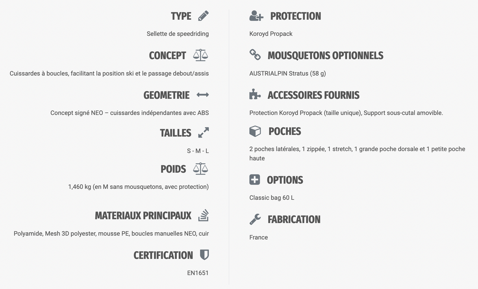This screenshot has width=478, height=289.
Task: Click the Classic bag 60 L text
Action: pos(272,198)
